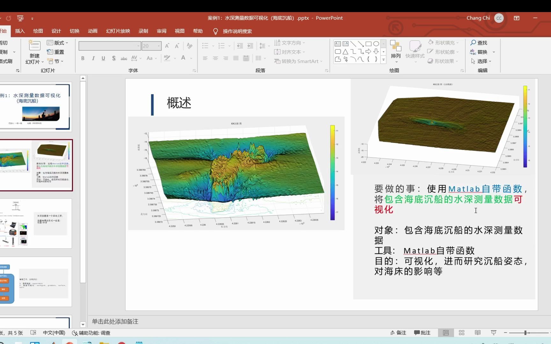Apply italic formatting to text
This screenshot has width=551, height=344.
93,58
